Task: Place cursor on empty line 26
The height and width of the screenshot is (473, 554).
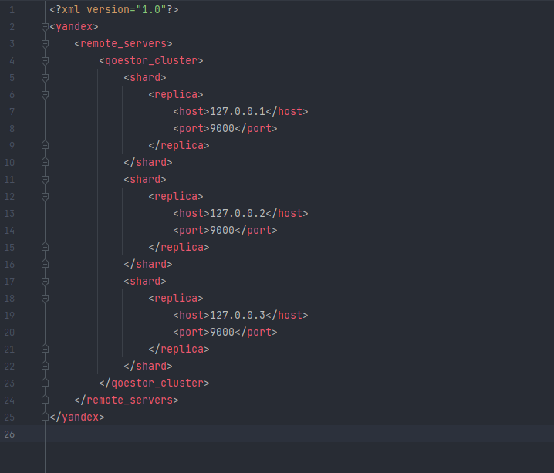Action: 299,434
